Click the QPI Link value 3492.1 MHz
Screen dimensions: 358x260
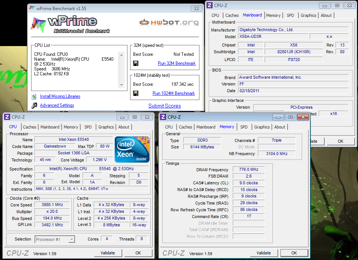click(52, 225)
